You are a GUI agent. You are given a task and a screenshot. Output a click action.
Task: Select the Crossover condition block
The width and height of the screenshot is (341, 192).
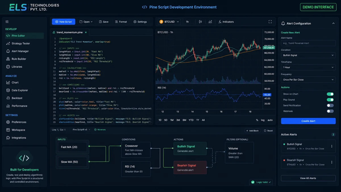pos(136,150)
